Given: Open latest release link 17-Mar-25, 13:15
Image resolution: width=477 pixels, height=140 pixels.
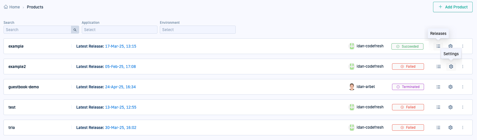Looking at the screenshot, I should 120,46.
